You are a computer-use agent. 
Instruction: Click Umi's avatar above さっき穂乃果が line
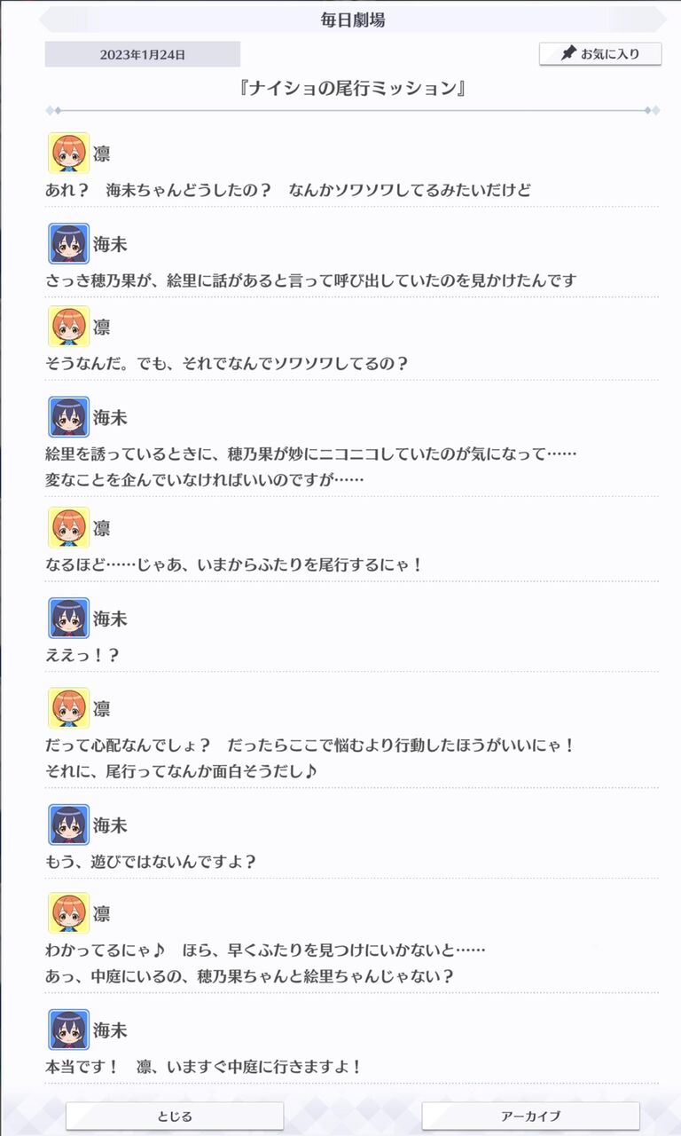68,244
